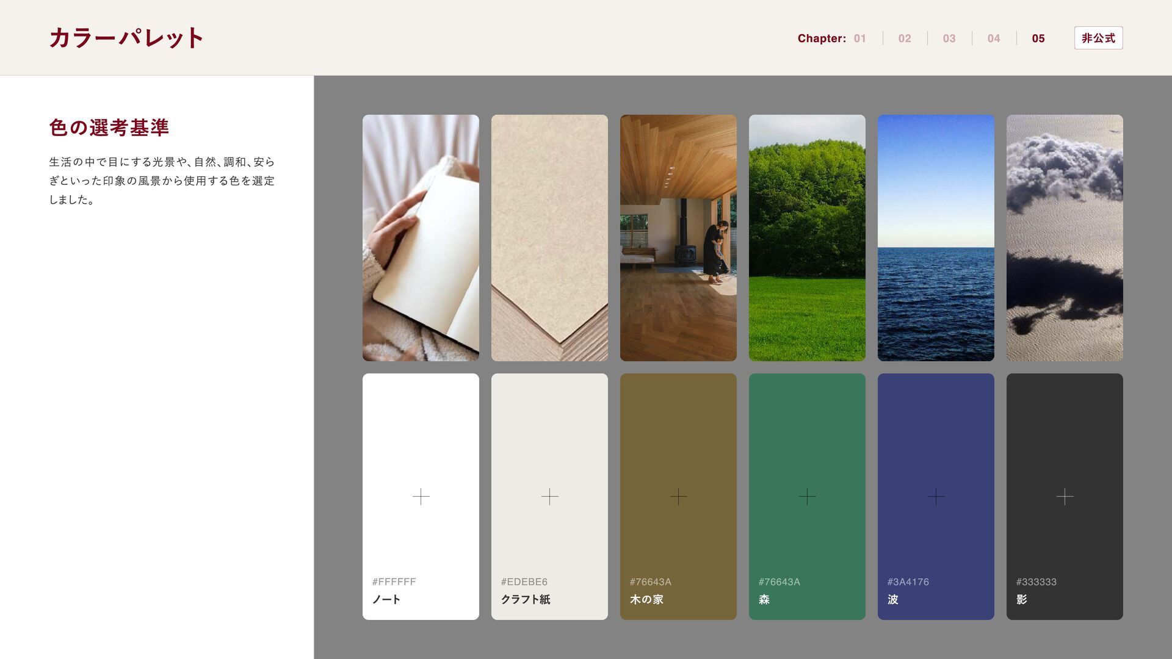Jump to Chapter 04
Screen dimensions: 1172x659
point(993,38)
